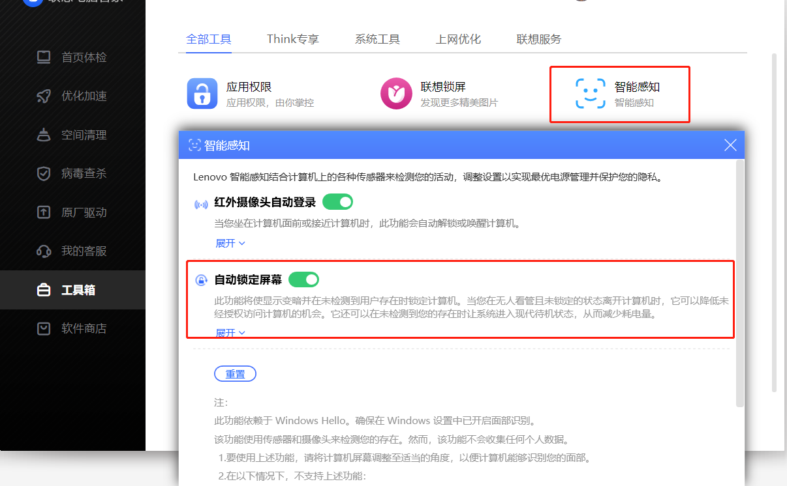Click the 红外摄像头 sensor icon
Image resolution: width=787 pixels, height=486 pixels.
click(201, 204)
